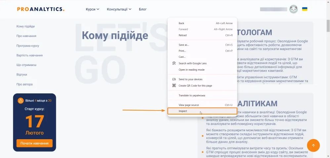Click the scroll-to-top arrow button
Screen dimensions: 330x158
pos(313,145)
